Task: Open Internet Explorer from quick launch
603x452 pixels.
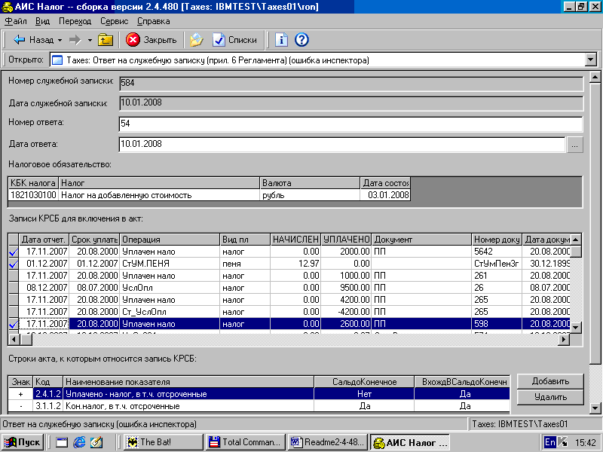Action: click(79, 442)
